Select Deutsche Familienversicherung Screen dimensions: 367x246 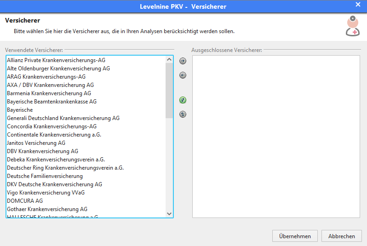click(x=86, y=176)
